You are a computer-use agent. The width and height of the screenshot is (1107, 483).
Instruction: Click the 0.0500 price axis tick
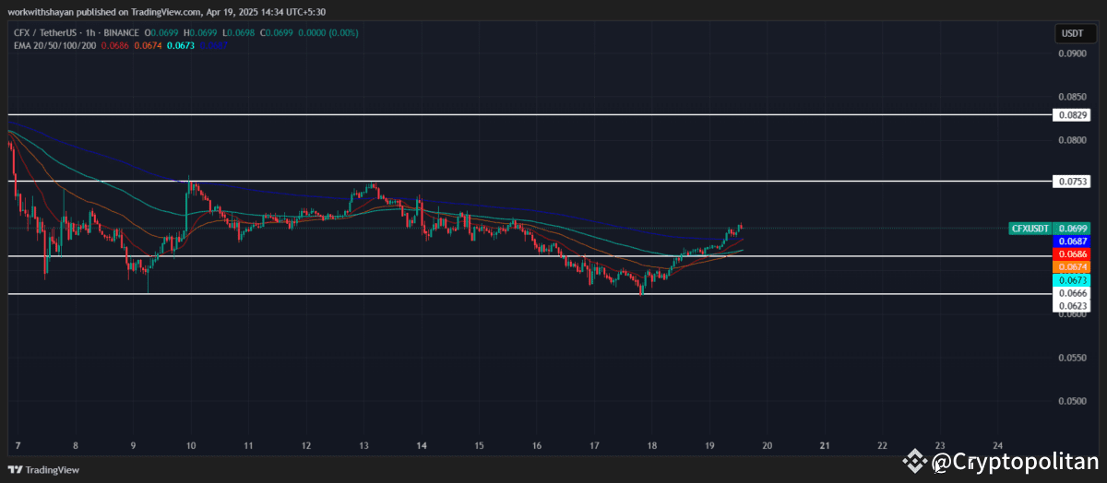[x=1072, y=401]
